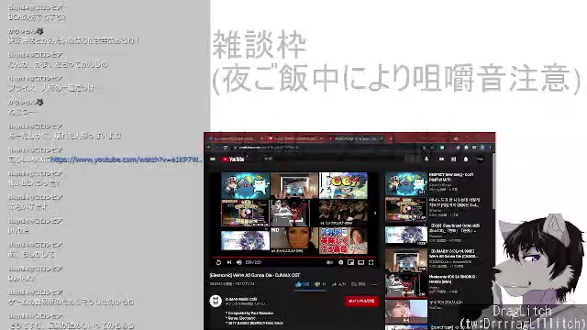587x330 pixels.
Task: Open the YouTube account avatar menu
Action: pyautogui.click(x=480, y=159)
